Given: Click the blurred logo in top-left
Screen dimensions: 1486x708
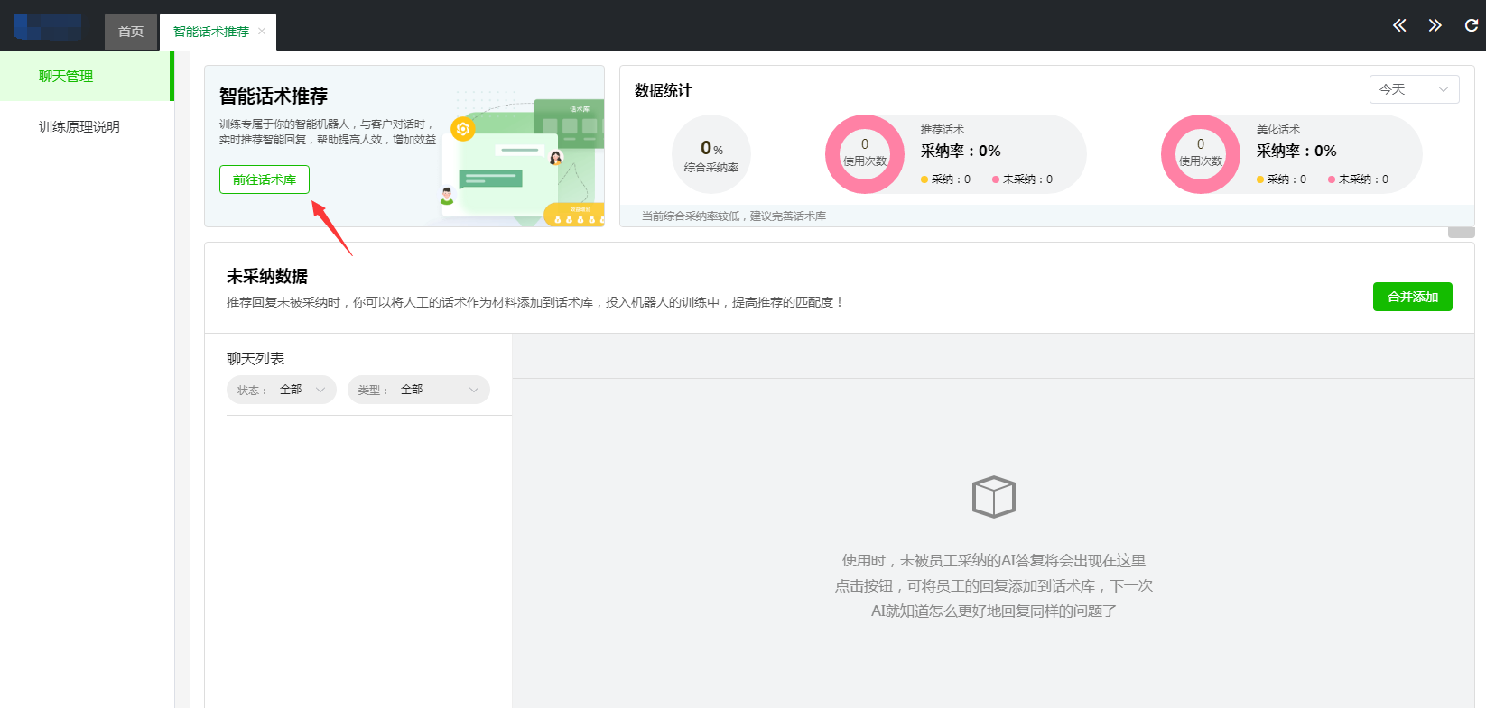Looking at the screenshot, I should click(x=47, y=27).
